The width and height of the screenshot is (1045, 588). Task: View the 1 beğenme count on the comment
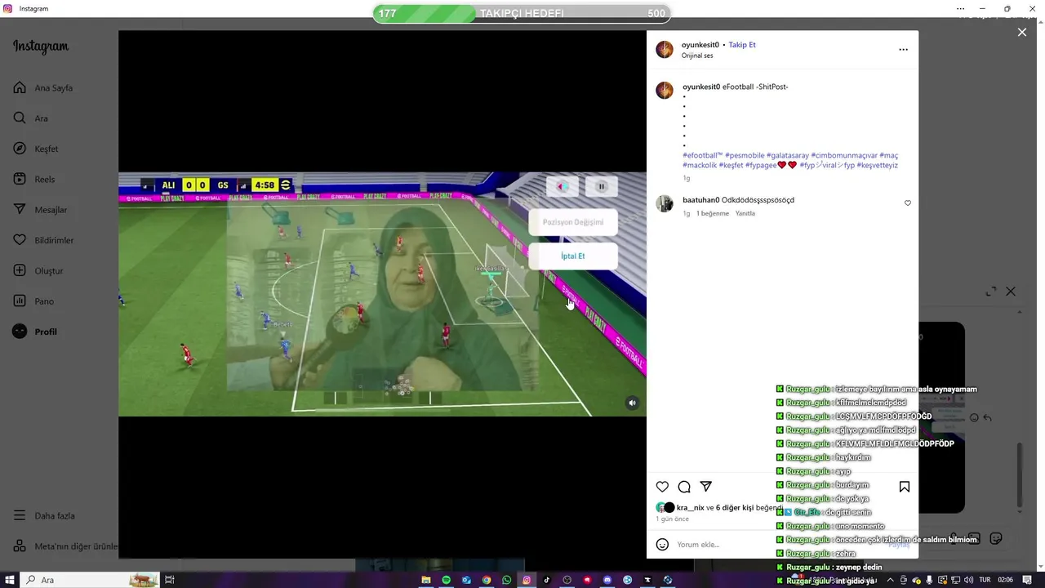click(x=713, y=213)
